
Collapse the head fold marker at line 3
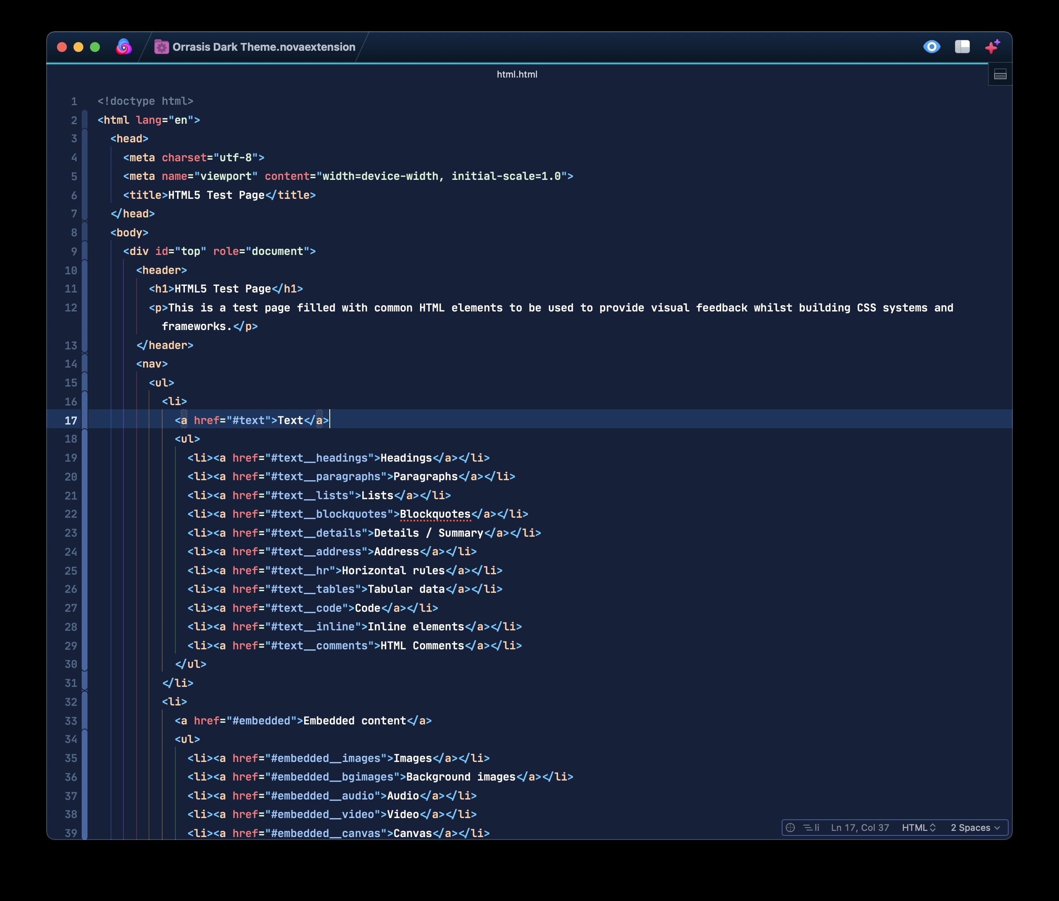[x=85, y=139]
